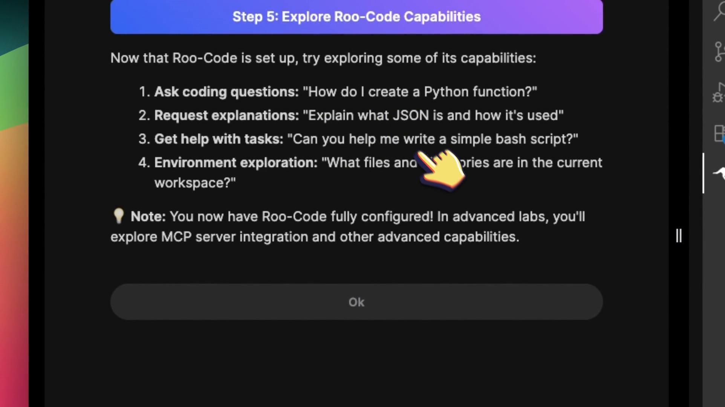Open the Run and Debug bug icon
Viewport: 725px width, 407px height.
point(719,93)
